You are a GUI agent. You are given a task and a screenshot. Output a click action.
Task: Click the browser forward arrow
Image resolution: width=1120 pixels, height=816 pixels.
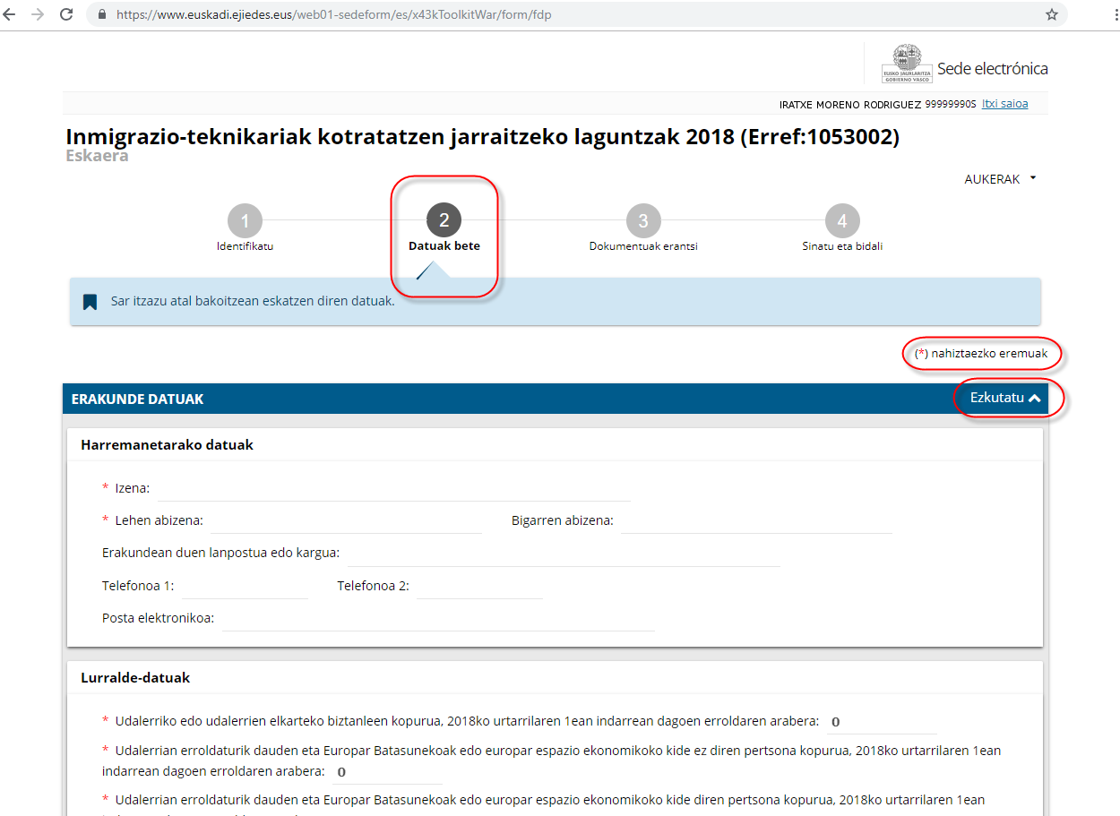[38, 15]
